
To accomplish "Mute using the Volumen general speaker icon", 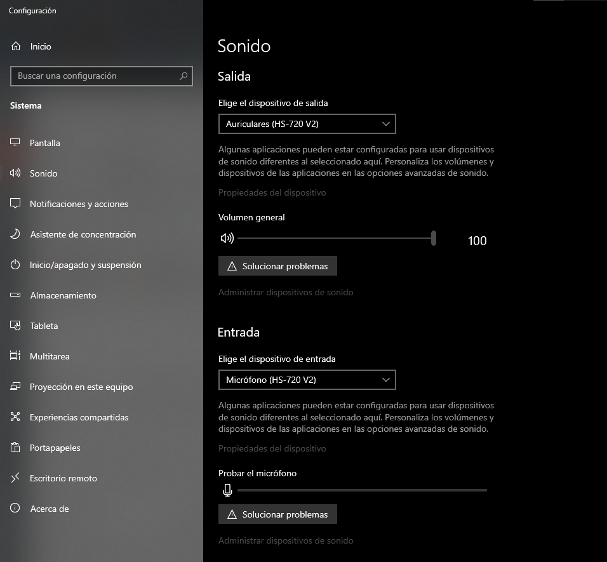I will coord(227,238).
